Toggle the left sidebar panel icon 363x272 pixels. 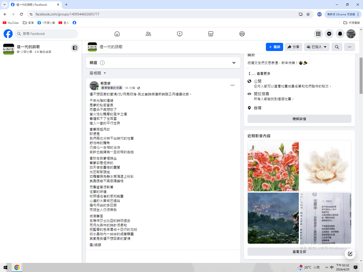[x=75, y=48]
